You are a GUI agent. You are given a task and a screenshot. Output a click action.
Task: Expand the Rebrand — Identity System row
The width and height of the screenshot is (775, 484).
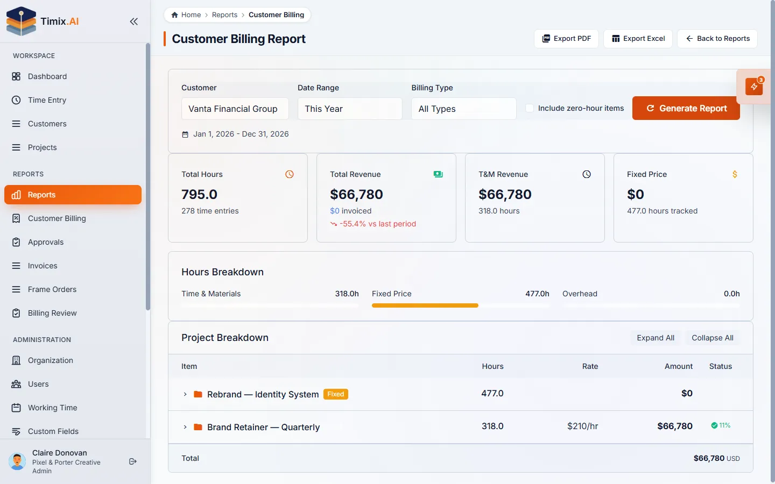tap(185, 394)
